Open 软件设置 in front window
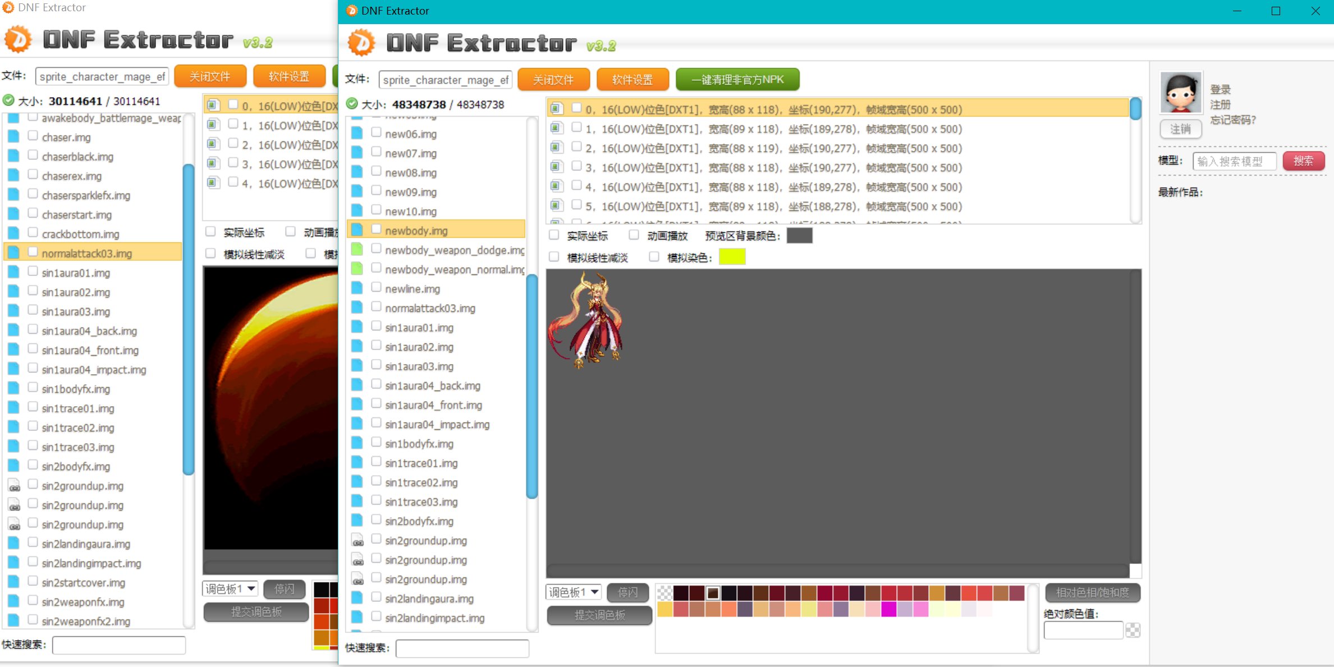The height and width of the screenshot is (667, 1334). point(632,80)
